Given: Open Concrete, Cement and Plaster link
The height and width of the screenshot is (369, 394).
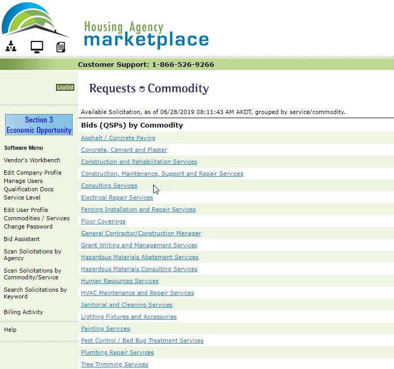Looking at the screenshot, I should 124,150.
